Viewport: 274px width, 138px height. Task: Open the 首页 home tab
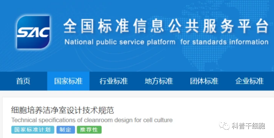coord(23,81)
